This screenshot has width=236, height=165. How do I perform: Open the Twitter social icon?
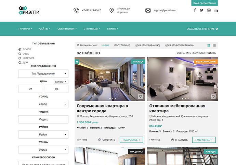coord(202,10)
